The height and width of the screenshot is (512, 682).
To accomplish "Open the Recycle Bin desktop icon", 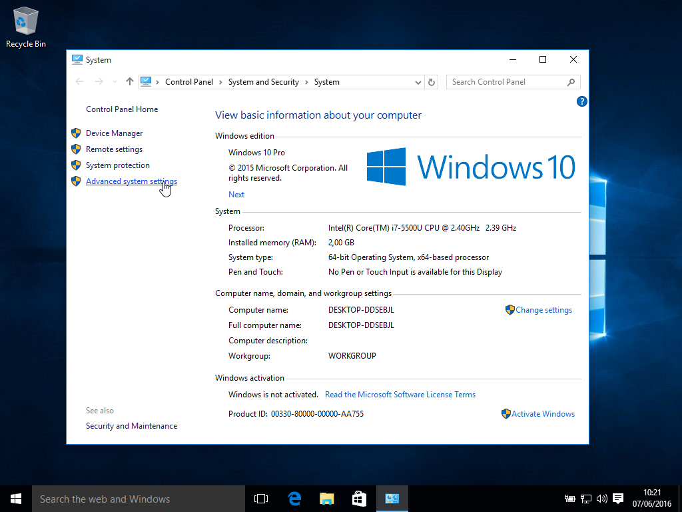I will click(x=26, y=27).
